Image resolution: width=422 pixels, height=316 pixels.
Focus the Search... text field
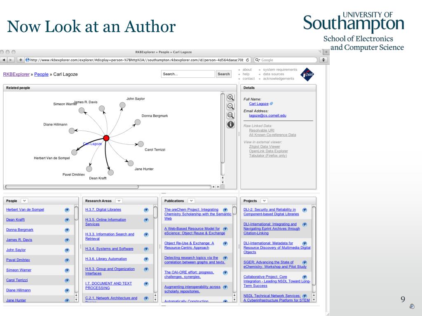[x=188, y=74]
